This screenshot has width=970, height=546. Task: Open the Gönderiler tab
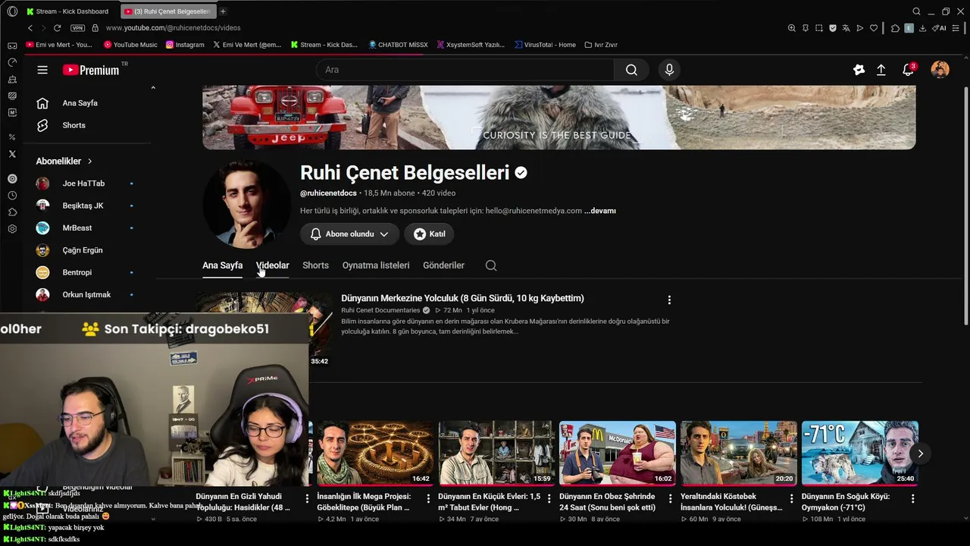(443, 265)
